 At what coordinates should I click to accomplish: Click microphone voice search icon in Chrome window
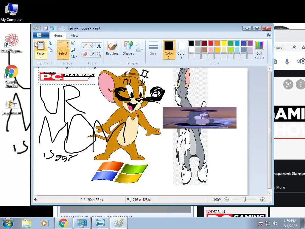click(287, 61)
